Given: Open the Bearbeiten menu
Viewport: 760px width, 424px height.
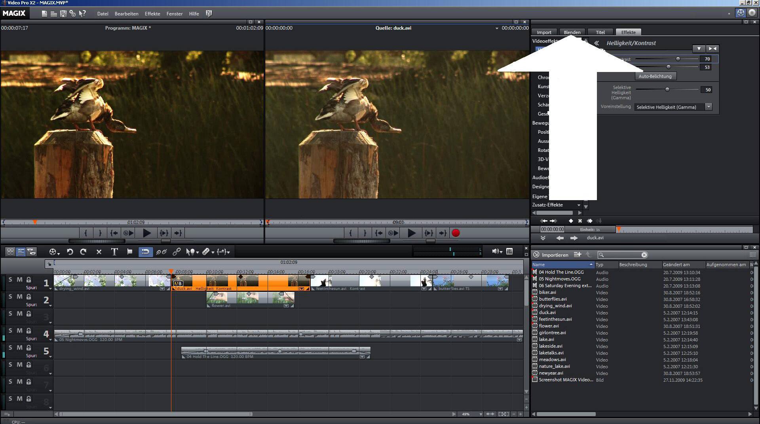Looking at the screenshot, I should point(126,14).
